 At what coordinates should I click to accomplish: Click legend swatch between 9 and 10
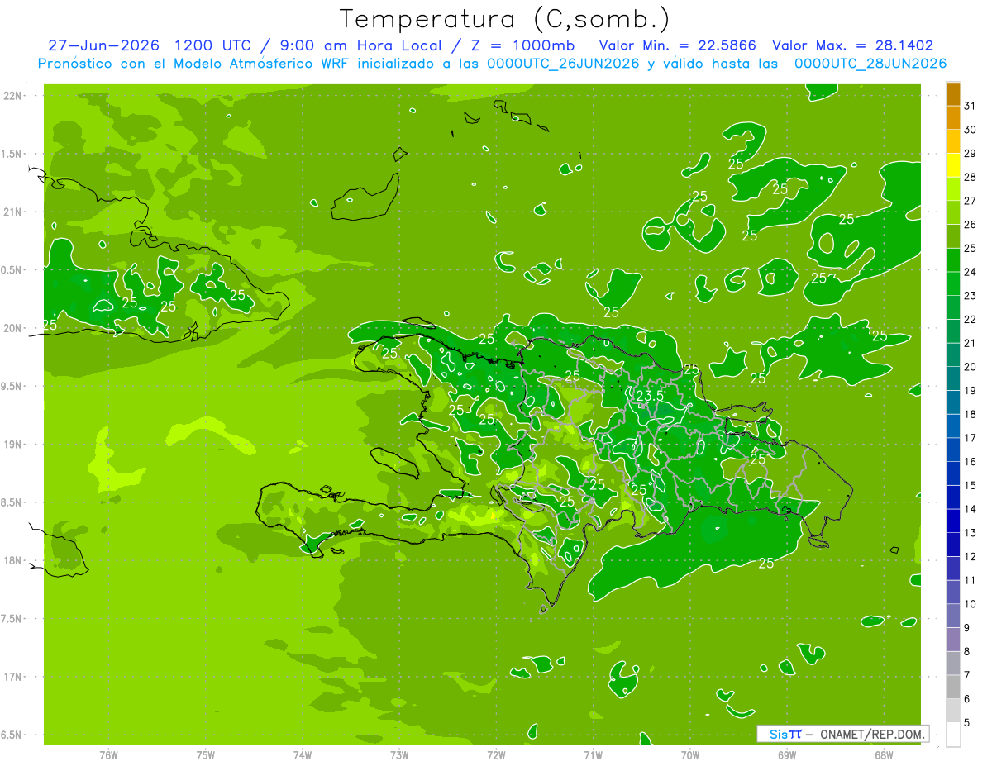point(953,616)
